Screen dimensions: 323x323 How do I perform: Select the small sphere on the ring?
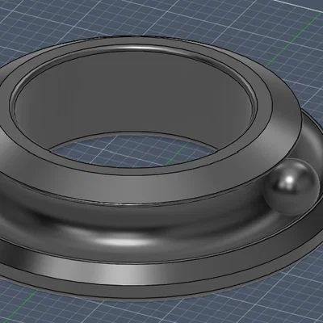click(x=290, y=187)
